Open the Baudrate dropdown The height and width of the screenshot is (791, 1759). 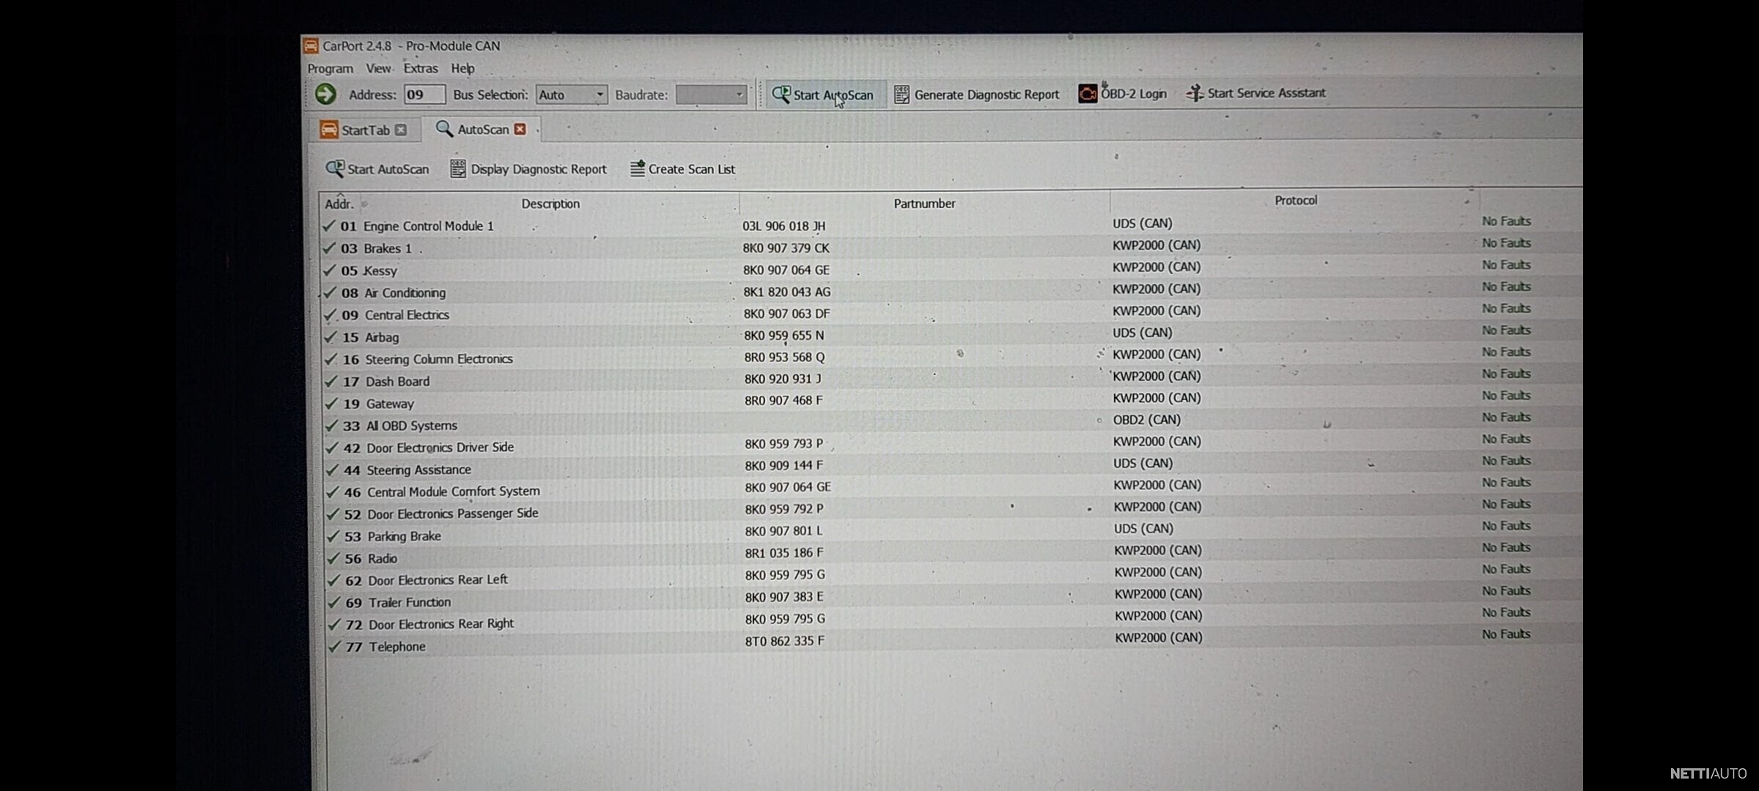point(739,94)
